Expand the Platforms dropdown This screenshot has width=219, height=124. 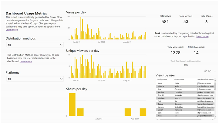[35, 79]
